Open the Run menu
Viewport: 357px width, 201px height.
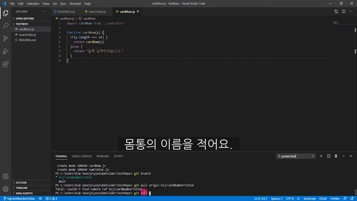(x=63, y=4)
